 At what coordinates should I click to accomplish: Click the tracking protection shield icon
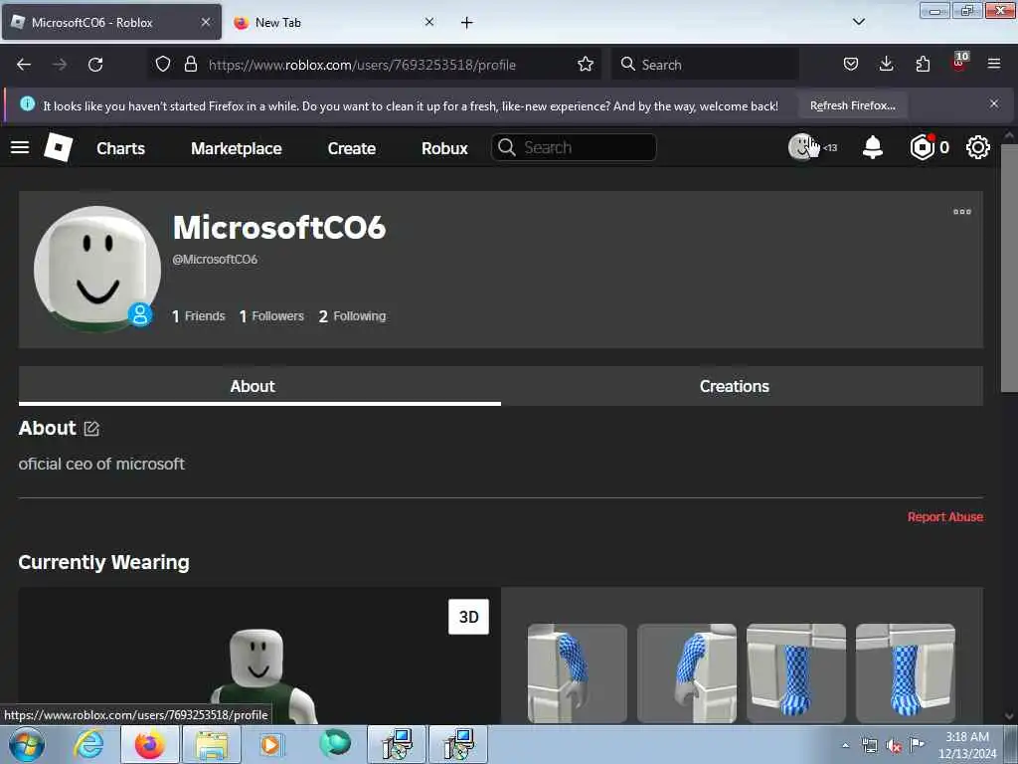click(163, 64)
